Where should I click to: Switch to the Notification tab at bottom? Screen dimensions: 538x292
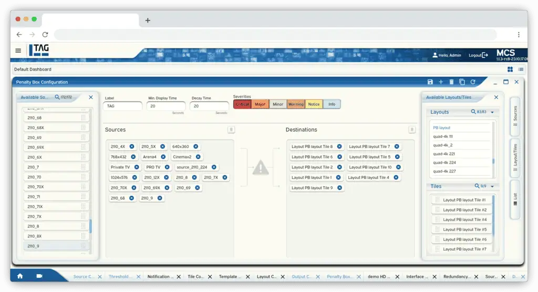(159, 276)
